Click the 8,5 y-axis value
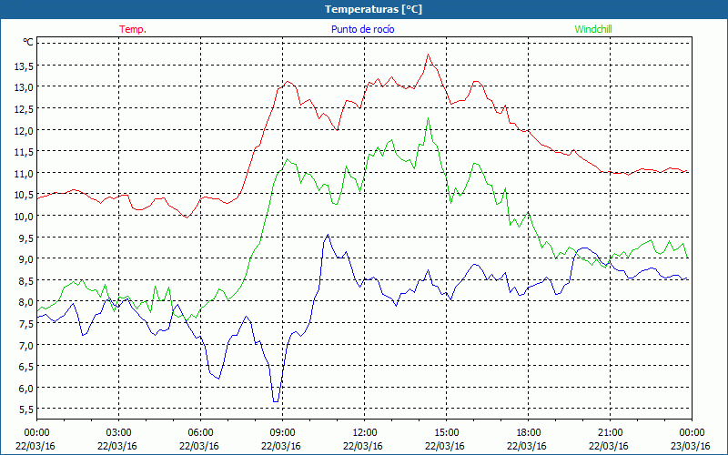The width and height of the screenshot is (728, 455). 26,281
